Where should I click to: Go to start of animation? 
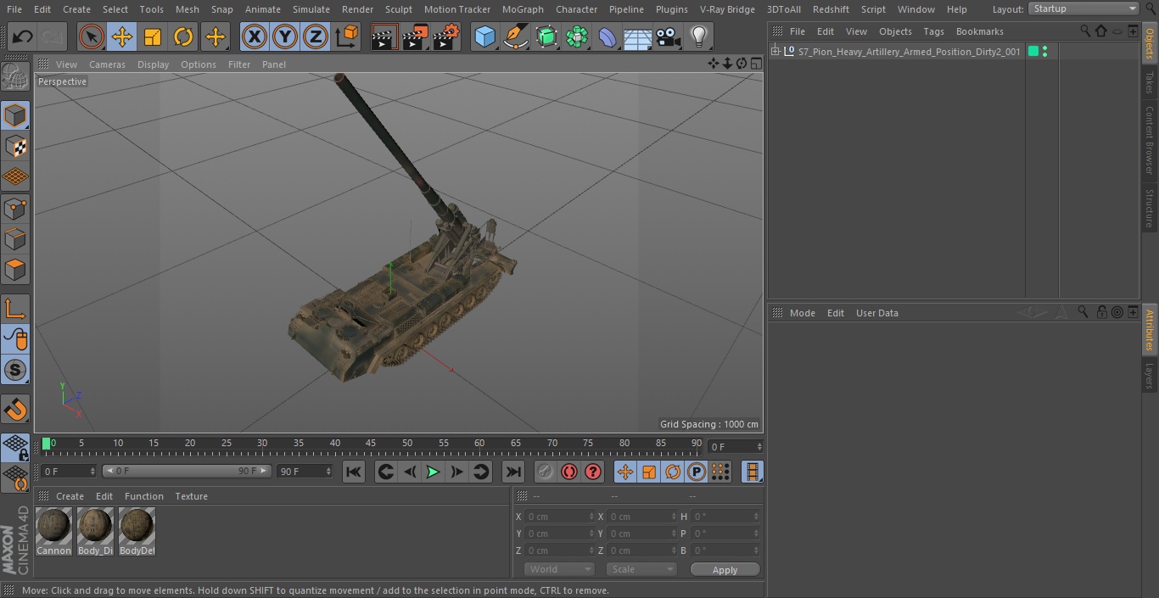[x=354, y=472]
